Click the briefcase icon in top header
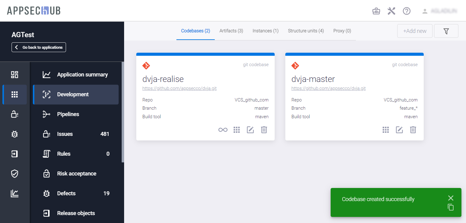The width and height of the screenshot is (466, 223). pos(376,11)
